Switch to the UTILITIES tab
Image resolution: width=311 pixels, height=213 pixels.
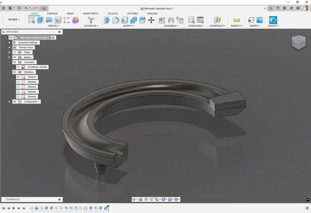point(132,13)
